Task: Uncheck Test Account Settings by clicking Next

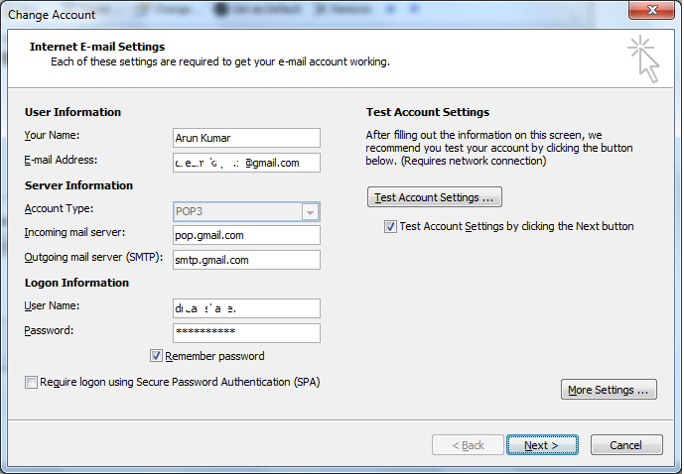Action: click(391, 226)
